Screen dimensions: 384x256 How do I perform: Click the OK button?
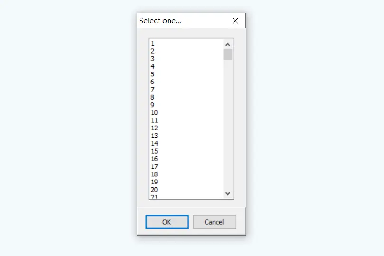pos(167,222)
